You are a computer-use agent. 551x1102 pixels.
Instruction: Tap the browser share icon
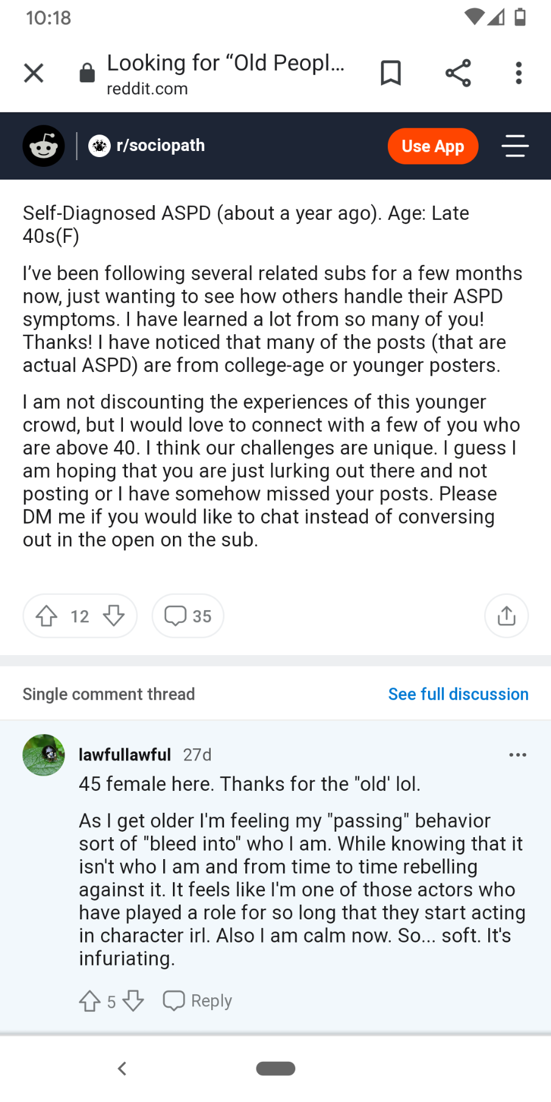[458, 73]
